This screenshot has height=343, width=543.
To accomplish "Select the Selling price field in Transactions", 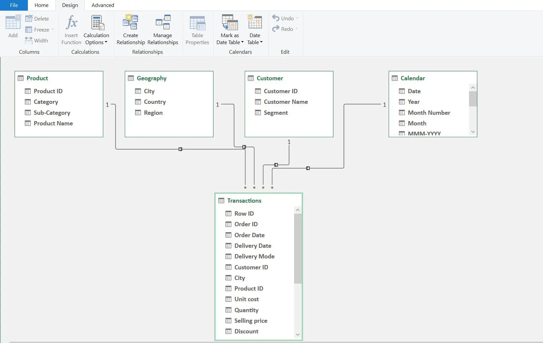I will 251,321.
